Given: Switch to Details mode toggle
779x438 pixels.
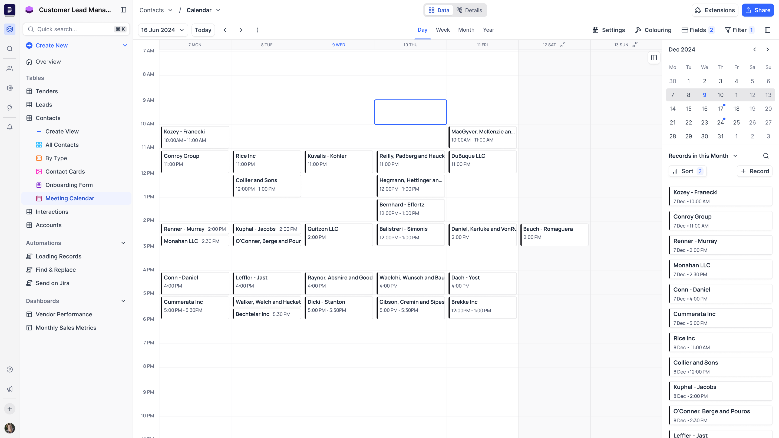Looking at the screenshot, I should tap(469, 10).
